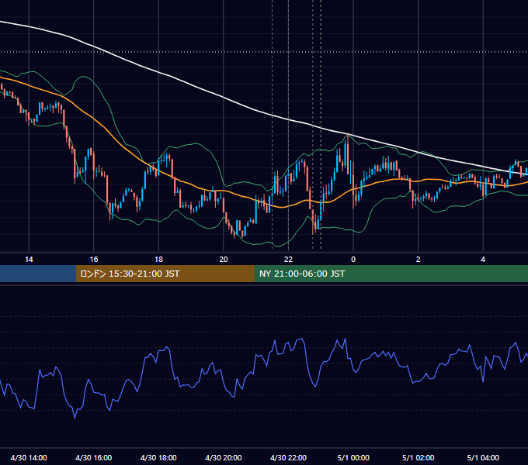
Task: Click hour label 2 on price chart axis
Action: pyautogui.click(x=419, y=260)
